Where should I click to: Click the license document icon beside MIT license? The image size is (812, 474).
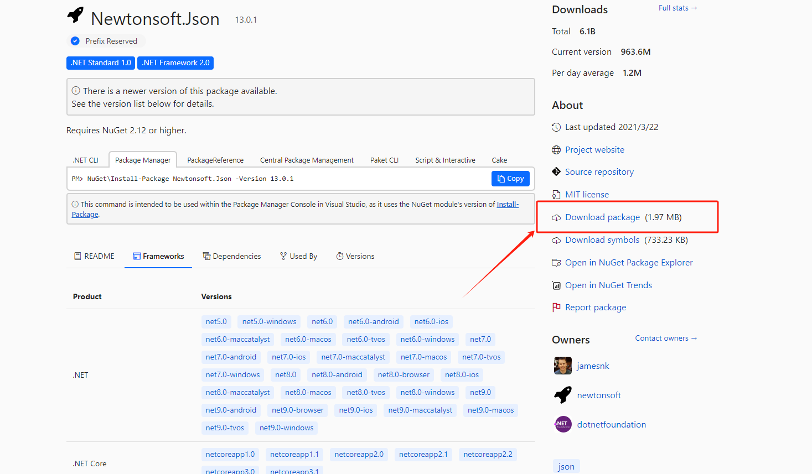point(556,195)
